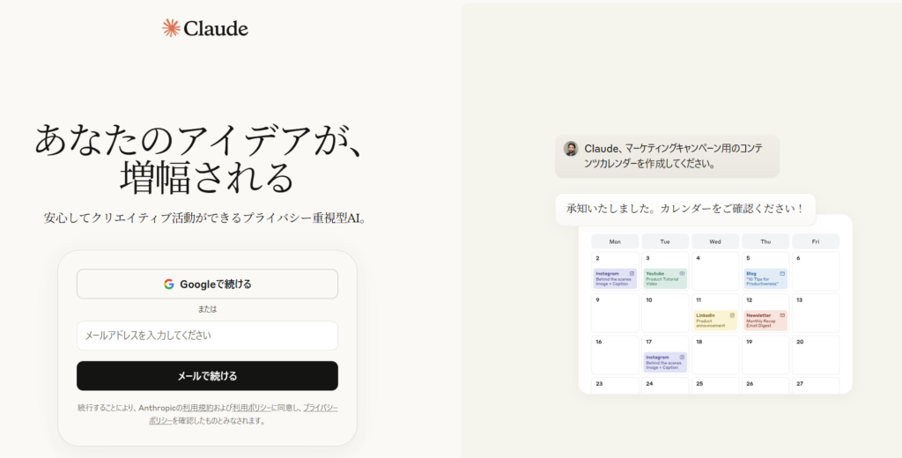This screenshot has width=902, height=458.
Task: Select calendar day 4
Action: pyautogui.click(x=715, y=271)
